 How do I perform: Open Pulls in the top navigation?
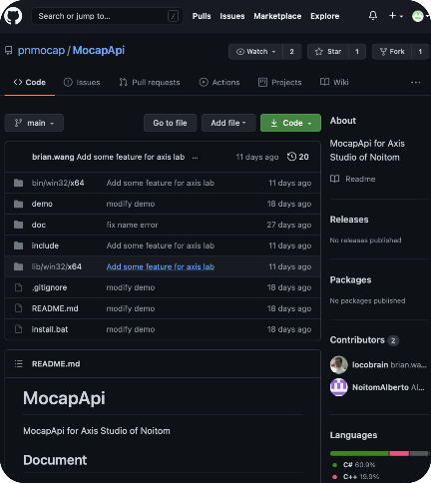pos(202,16)
